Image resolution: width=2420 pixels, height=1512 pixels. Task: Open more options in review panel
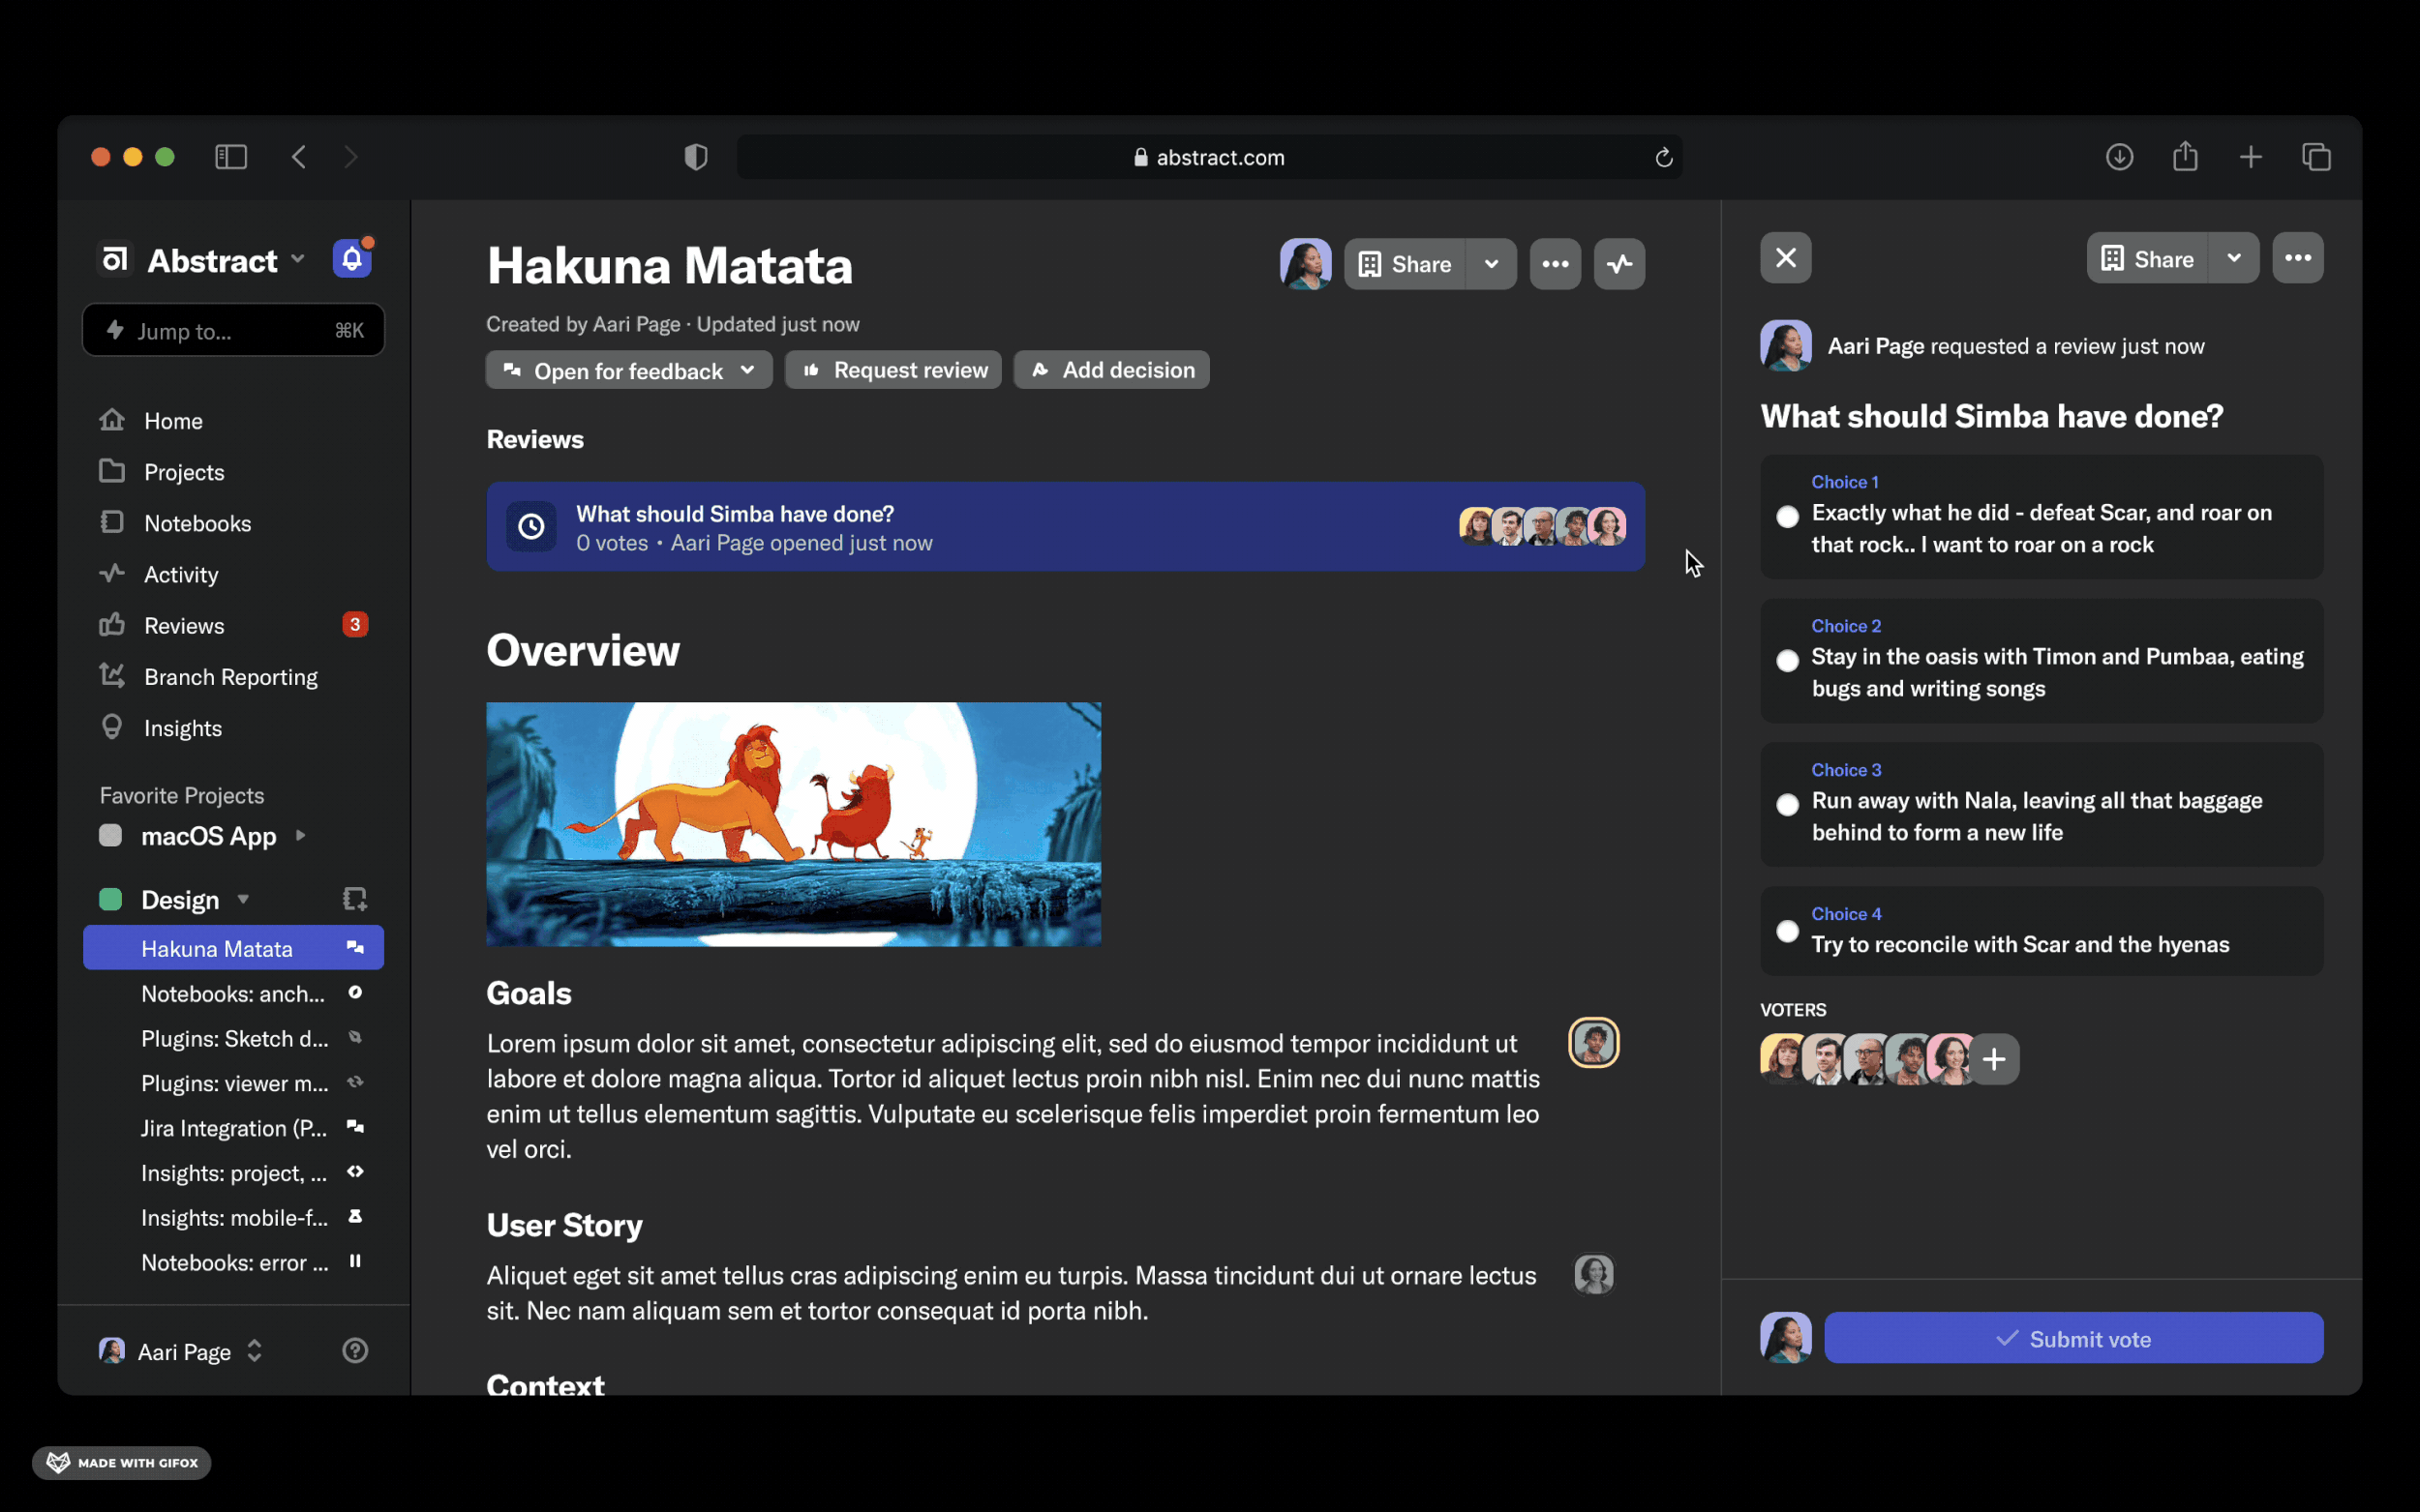click(x=2297, y=258)
